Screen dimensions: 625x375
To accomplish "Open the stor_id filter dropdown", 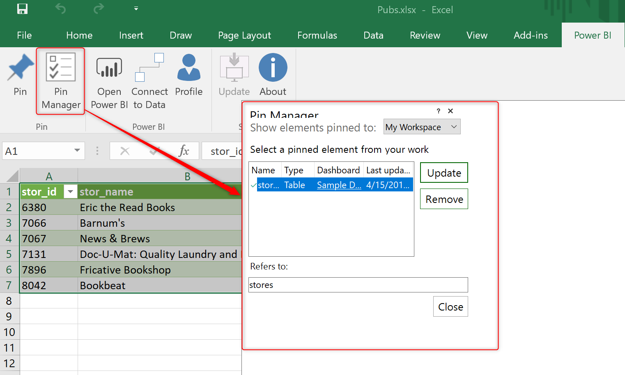I will pos(71,192).
